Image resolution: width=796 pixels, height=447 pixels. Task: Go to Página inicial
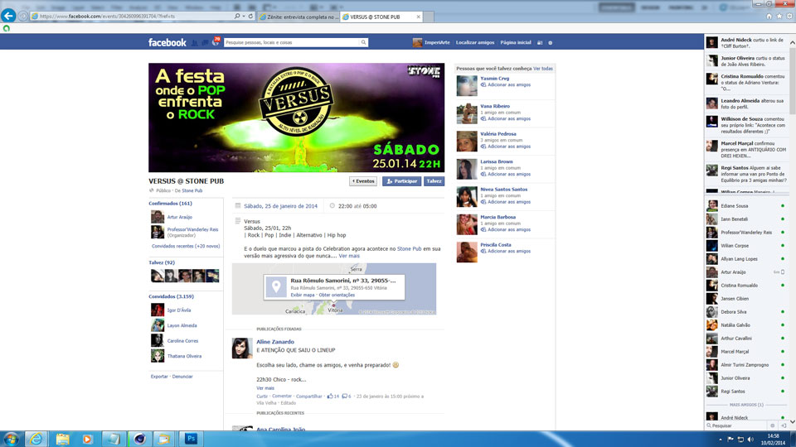pos(515,42)
